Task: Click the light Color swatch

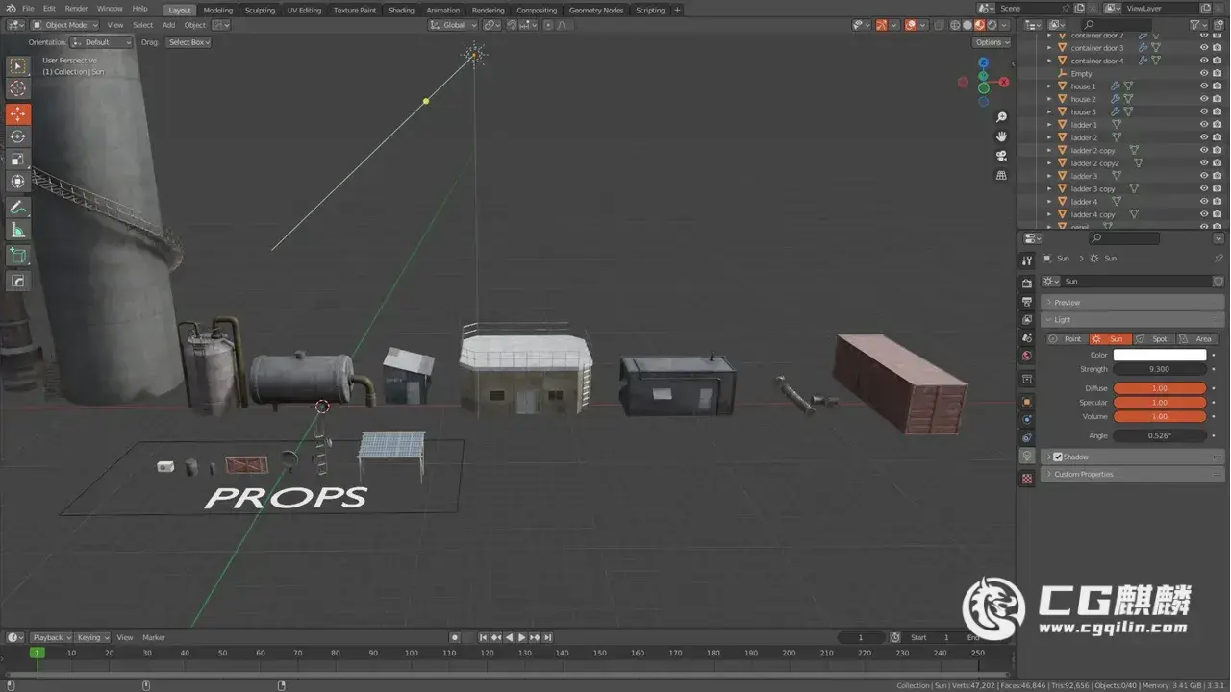Action: [x=1159, y=355]
